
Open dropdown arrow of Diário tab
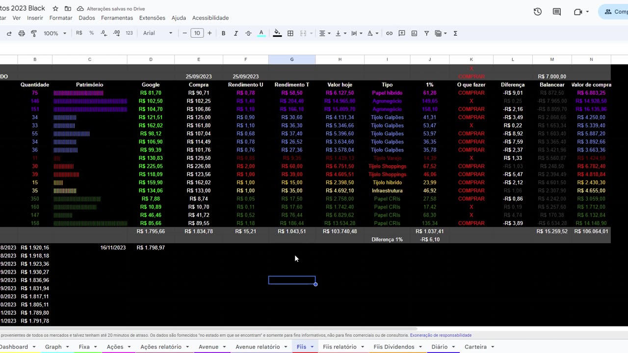(453, 347)
